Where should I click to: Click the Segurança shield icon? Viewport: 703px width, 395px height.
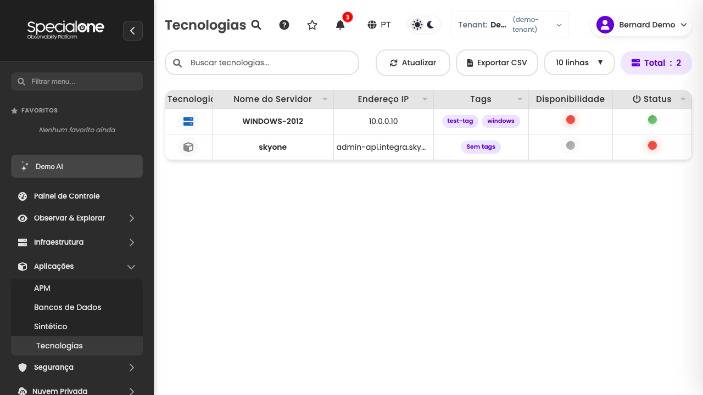pyautogui.click(x=23, y=368)
